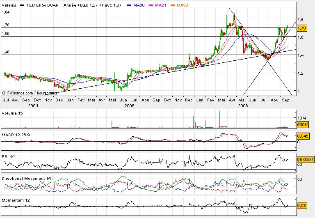Select the MA30 legend label
Viewport: 315px width, 218px height.
tap(183, 5)
